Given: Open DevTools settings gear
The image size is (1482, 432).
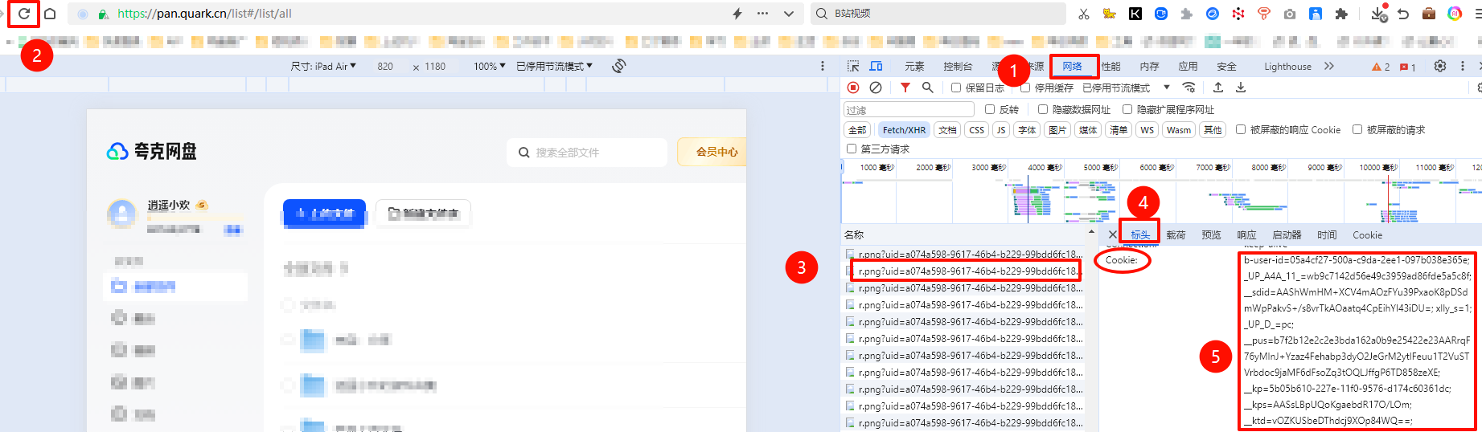Looking at the screenshot, I should click(1440, 66).
